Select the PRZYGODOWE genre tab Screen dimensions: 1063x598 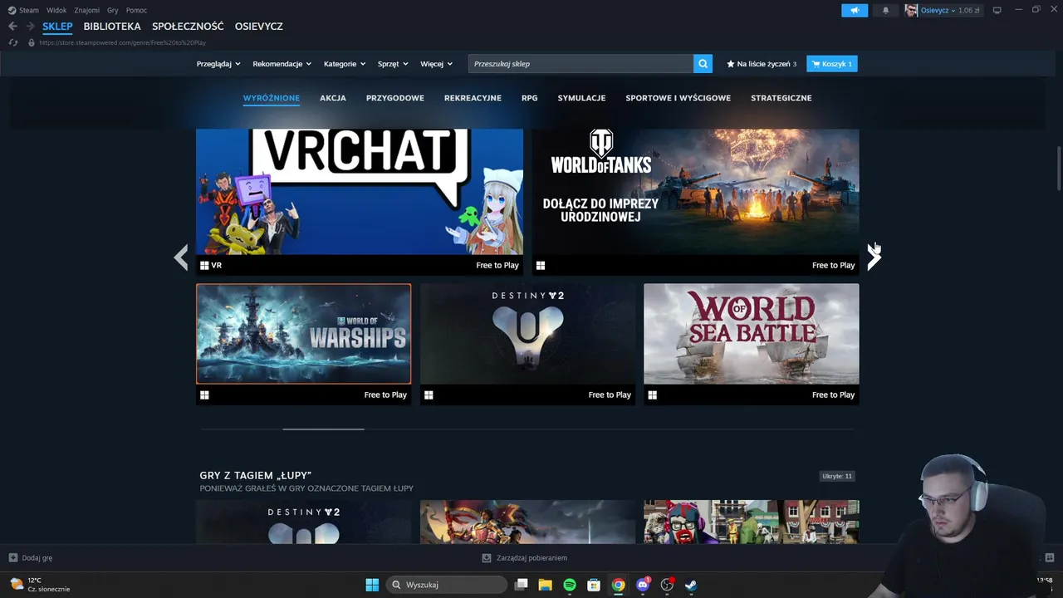(x=395, y=98)
